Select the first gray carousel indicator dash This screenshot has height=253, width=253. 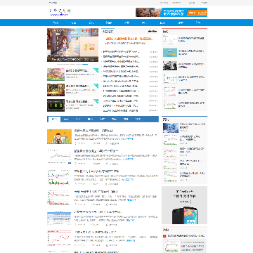pos(60,64)
